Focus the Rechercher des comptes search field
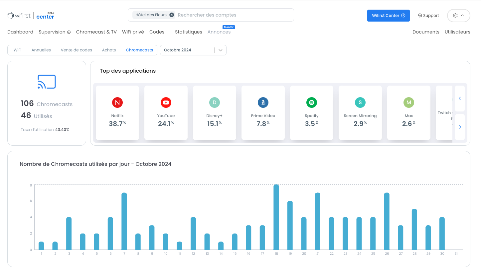The height and width of the screenshot is (278, 481). pos(233,15)
